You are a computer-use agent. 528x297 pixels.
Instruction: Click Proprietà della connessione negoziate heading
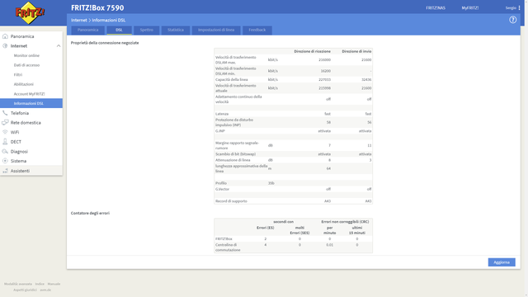(x=105, y=43)
